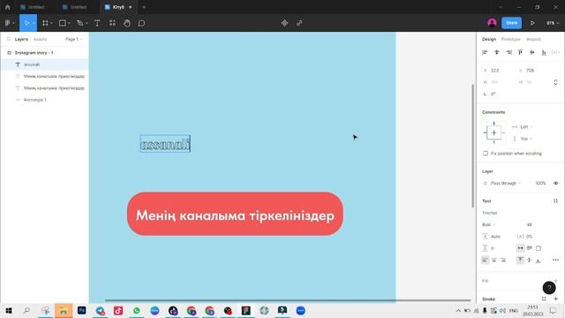Click the red Менің каналыма тіркеліңіздер button on canvas
Image resolution: width=565 pixels, height=318 pixels.
[235, 214]
